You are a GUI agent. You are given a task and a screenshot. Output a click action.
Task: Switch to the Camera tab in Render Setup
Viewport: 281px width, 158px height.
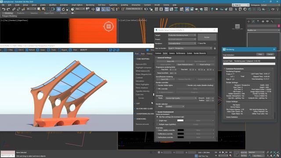pos(172,53)
